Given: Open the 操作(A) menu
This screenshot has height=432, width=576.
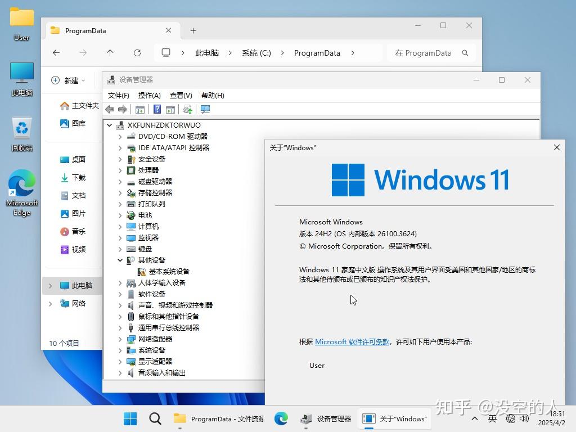Looking at the screenshot, I should [150, 96].
